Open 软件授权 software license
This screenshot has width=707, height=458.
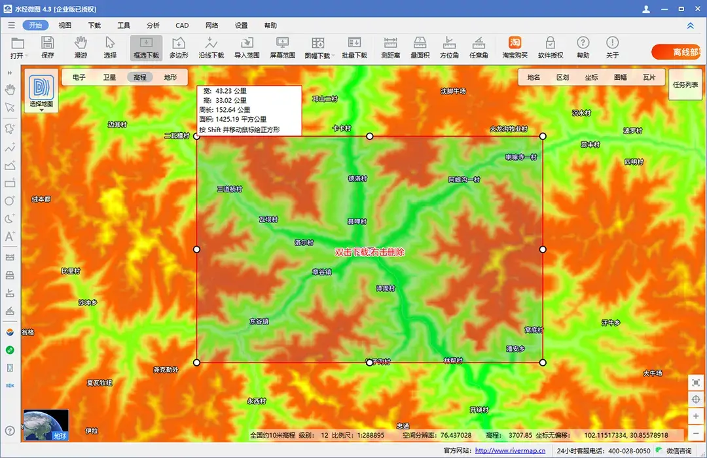click(x=551, y=48)
